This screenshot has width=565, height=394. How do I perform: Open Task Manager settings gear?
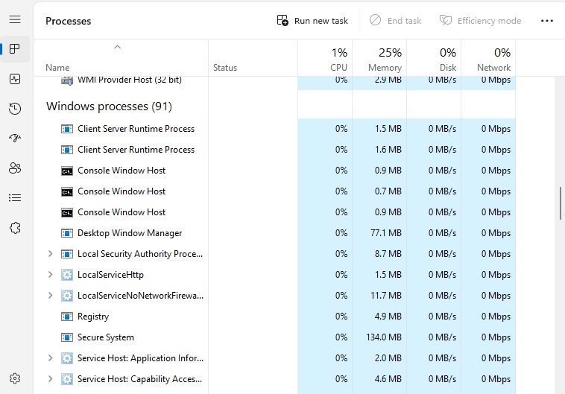tap(15, 378)
